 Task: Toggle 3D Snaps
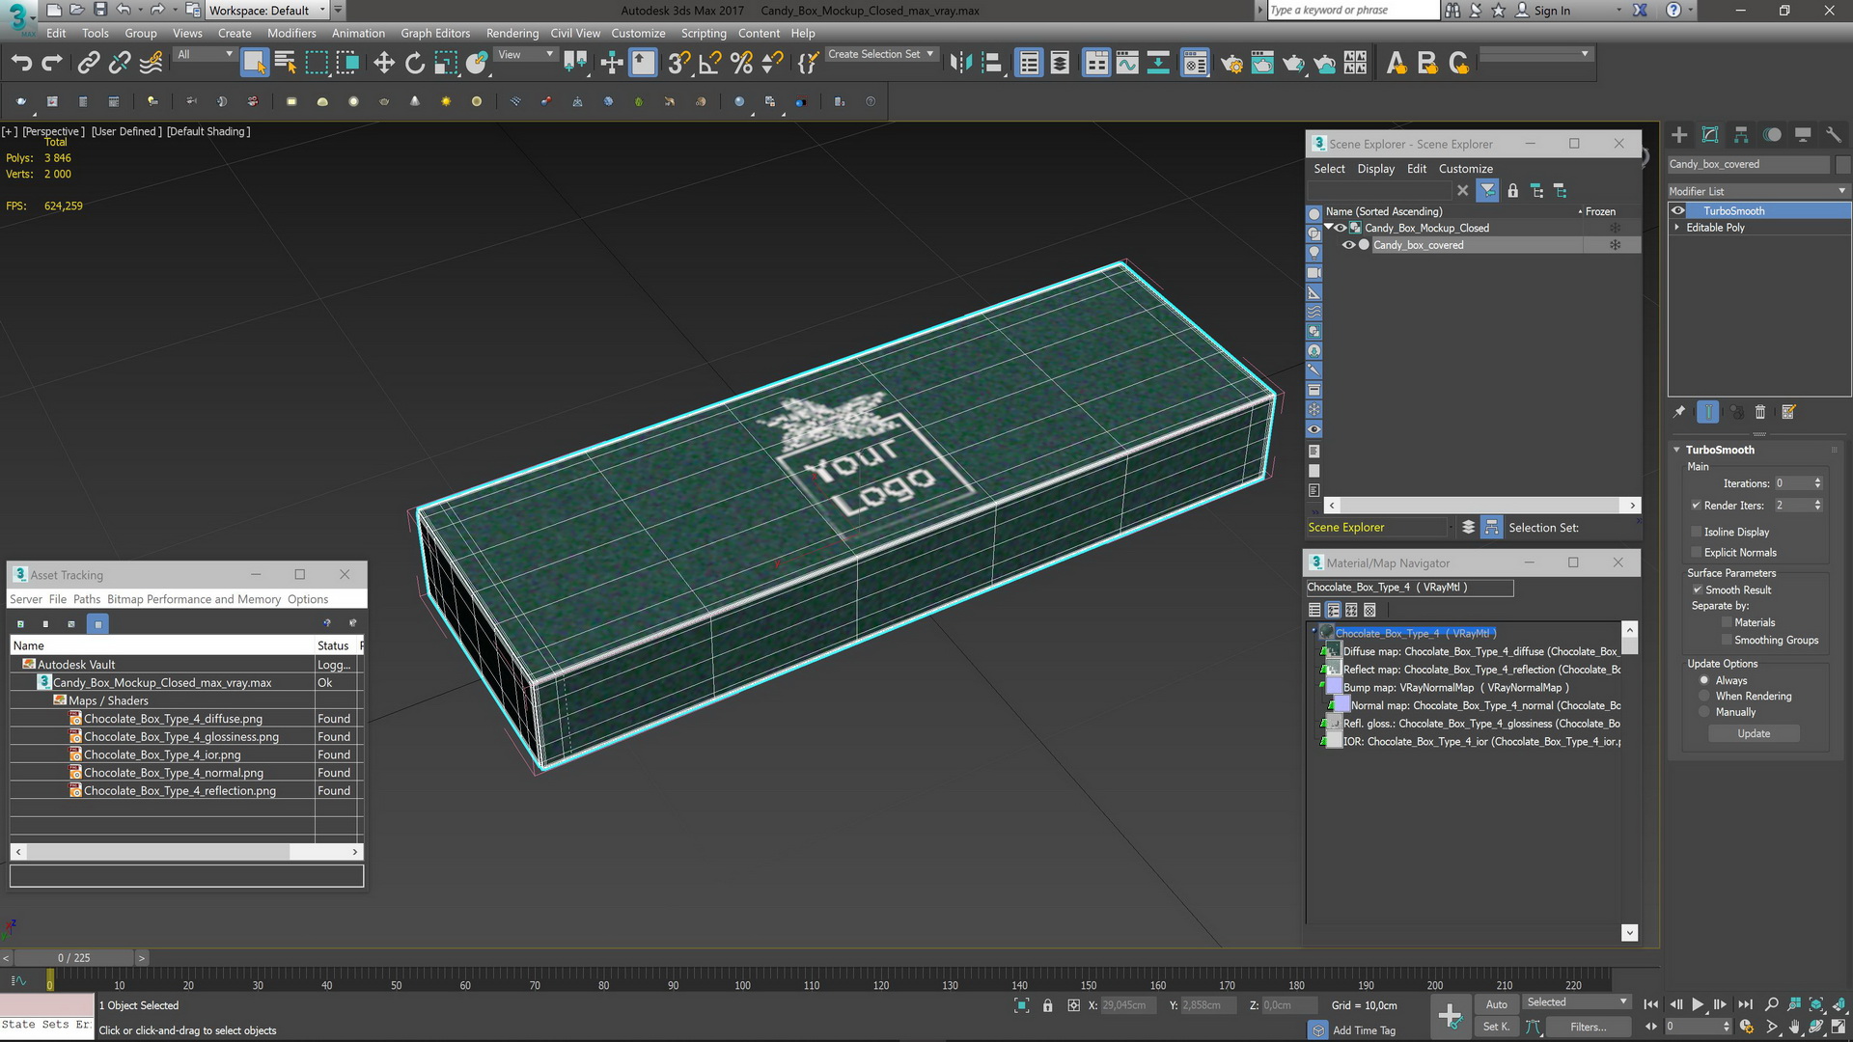click(x=679, y=64)
